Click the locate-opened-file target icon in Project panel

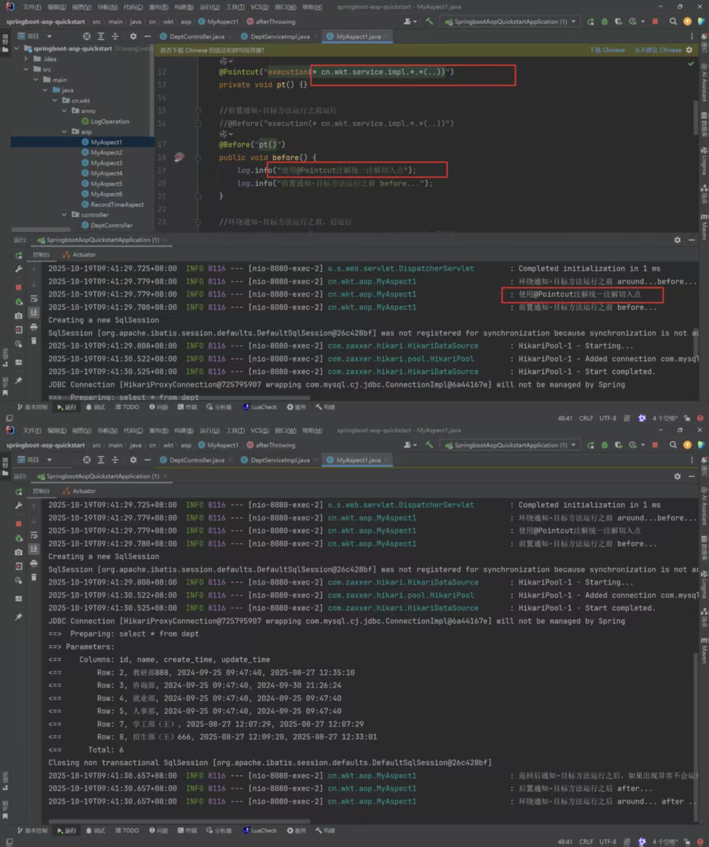pos(86,37)
